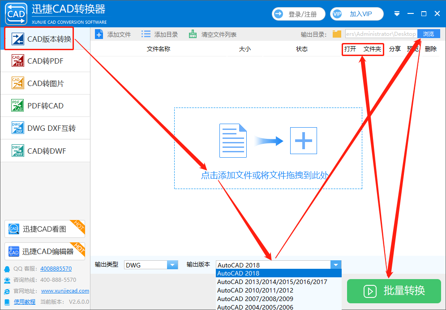Click the 点击添加文件或将文件拖拽到此处 link
Screen dimensions: 446x310
[265, 175]
